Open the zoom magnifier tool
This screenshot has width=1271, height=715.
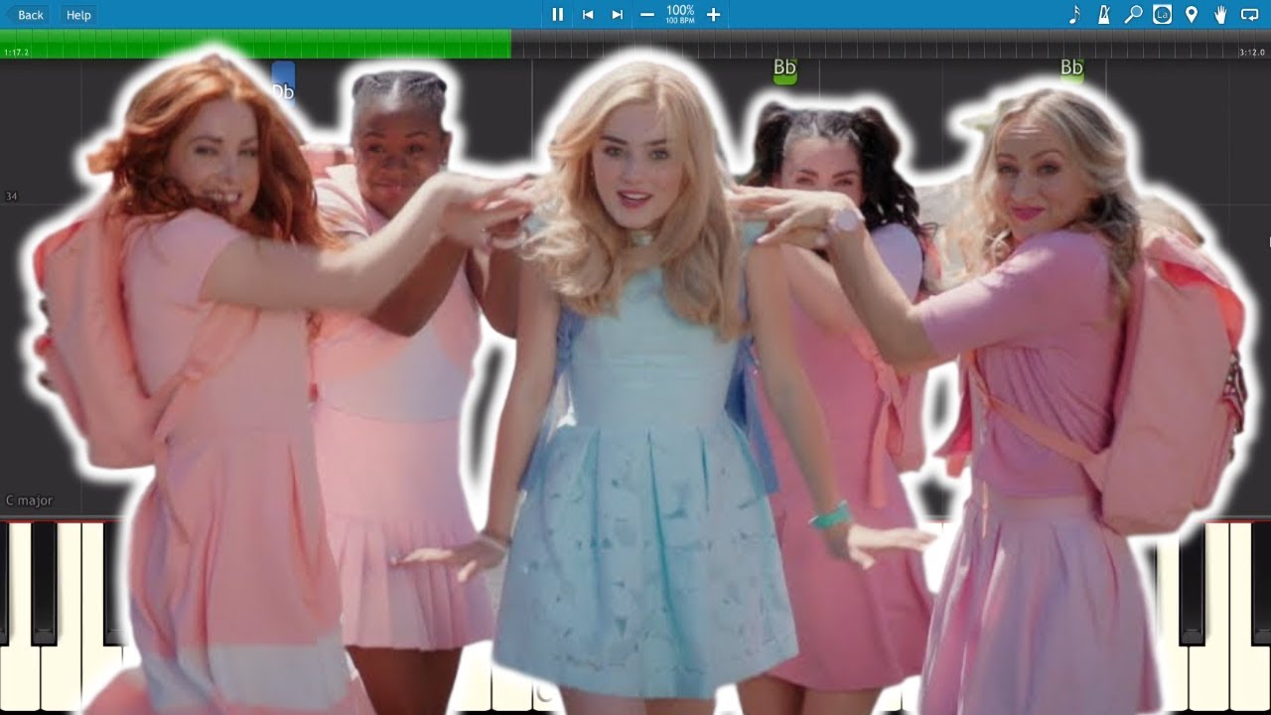tap(1133, 14)
